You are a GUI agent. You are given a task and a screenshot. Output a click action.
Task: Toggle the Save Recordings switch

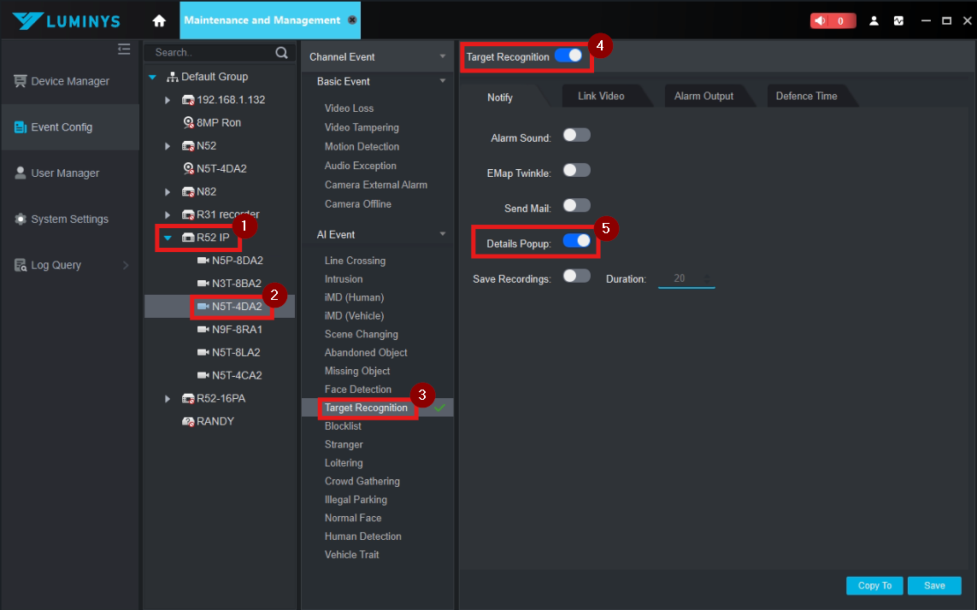[576, 276]
